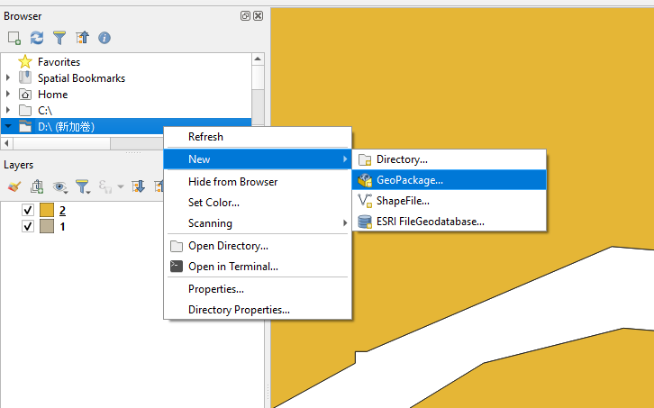Click the Browser tree scroll up arrow
Viewport: 654px width, 408px height.
(x=258, y=59)
